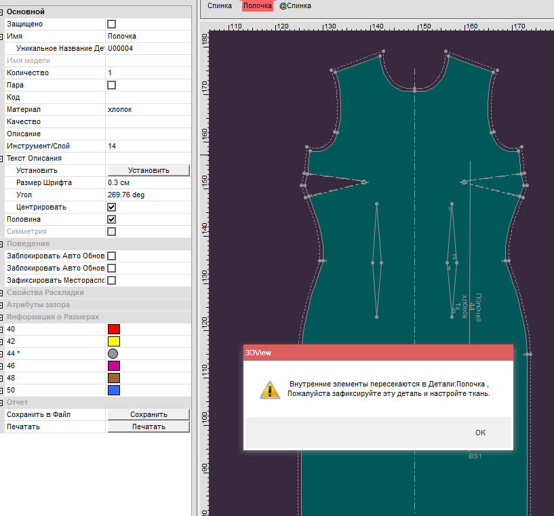The image size is (554, 516).
Task: Click the gray circle marker for size 44
Action: 113,354
